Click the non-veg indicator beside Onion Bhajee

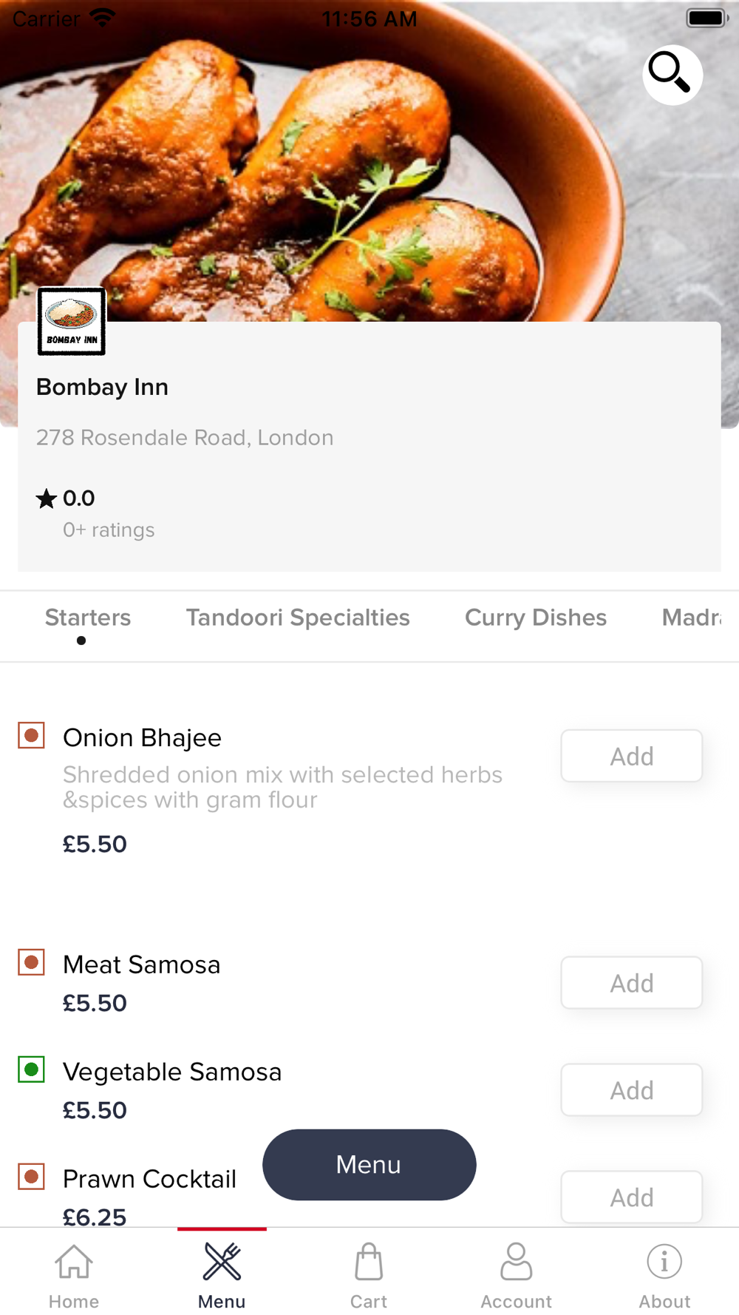(x=32, y=736)
